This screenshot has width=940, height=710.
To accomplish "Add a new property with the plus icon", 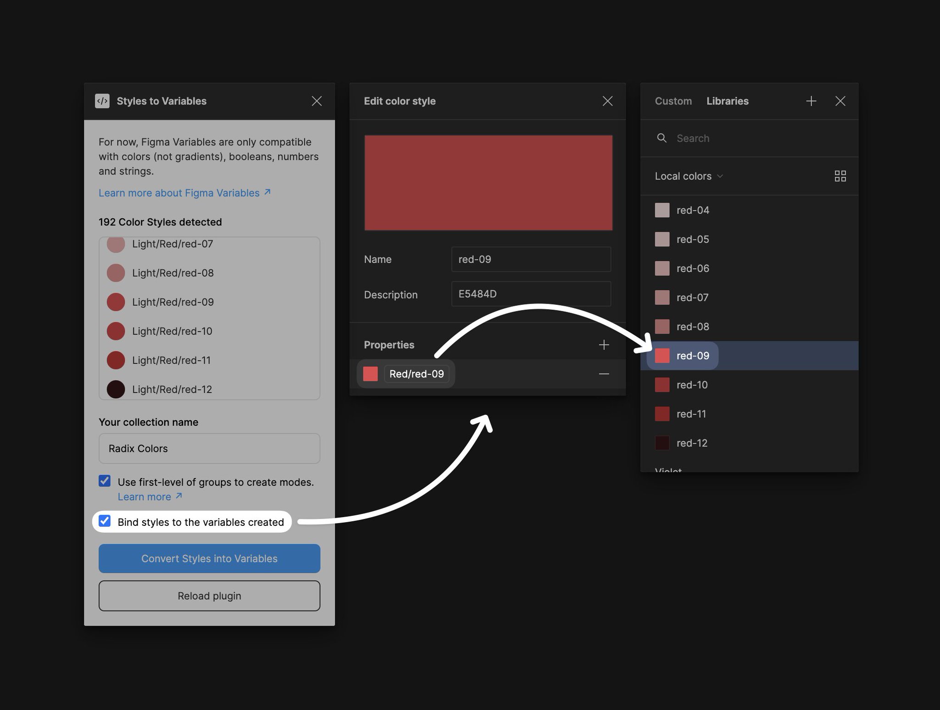I will click(x=604, y=344).
